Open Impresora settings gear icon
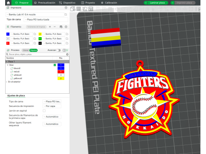Image resolution: width=206 pixels, height=154 pixels. (66, 8)
